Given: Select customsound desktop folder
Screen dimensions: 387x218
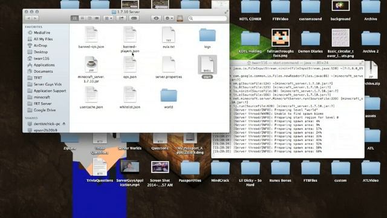Looking at the screenshot, I should point(310,7).
